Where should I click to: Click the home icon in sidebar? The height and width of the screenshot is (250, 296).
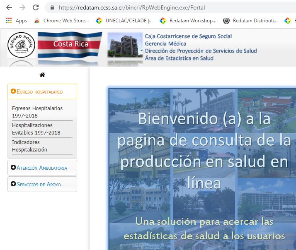point(42,75)
